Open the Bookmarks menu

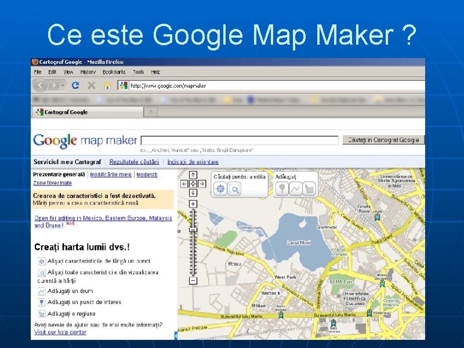coord(114,72)
